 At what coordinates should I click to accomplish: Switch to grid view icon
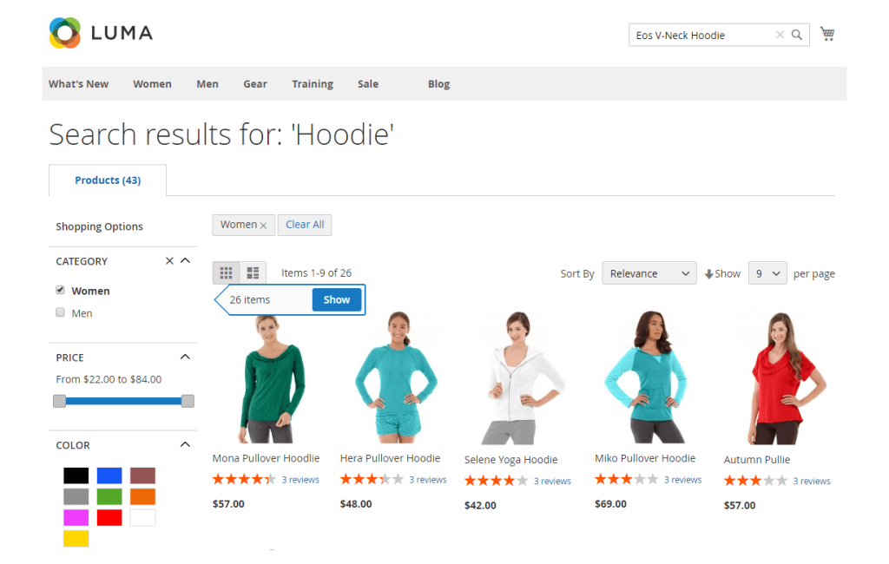click(x=227, y=273)
